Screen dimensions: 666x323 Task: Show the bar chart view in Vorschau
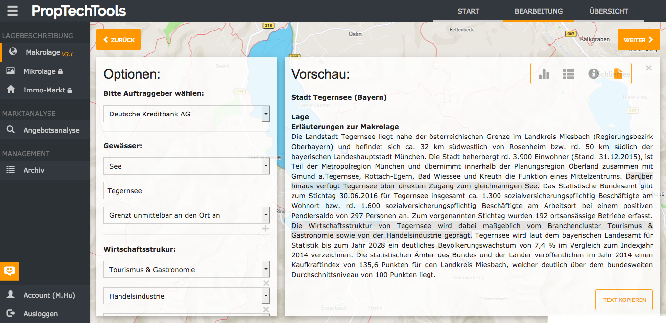(544, 74)
